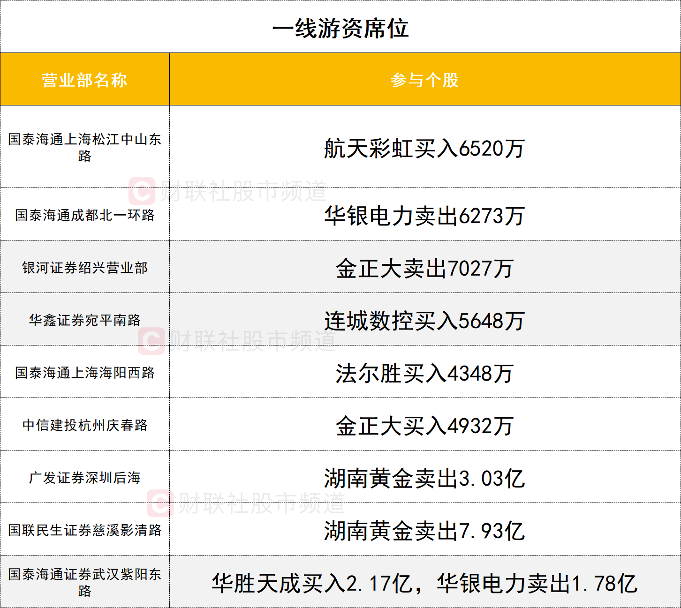Viewport: 681px width, 608px height.
Task: Select 广发证券深圳后海
Action: pyautogui.click(x=85, y=477)
